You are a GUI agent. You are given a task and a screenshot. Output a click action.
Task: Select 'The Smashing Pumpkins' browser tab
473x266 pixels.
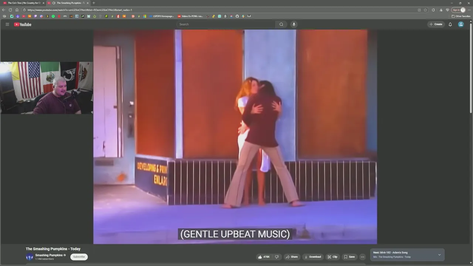[x=68, y=3]
